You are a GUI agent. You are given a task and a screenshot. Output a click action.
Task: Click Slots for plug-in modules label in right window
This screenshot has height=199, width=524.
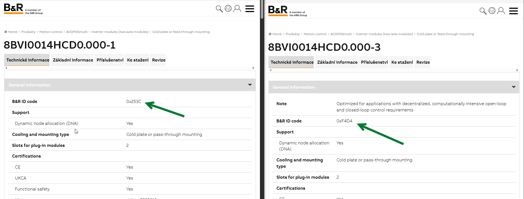pos(303,177)
